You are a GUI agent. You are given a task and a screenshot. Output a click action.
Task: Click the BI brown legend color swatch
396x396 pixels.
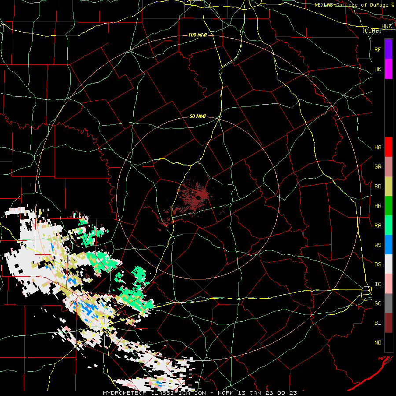(x=389, y=323)
